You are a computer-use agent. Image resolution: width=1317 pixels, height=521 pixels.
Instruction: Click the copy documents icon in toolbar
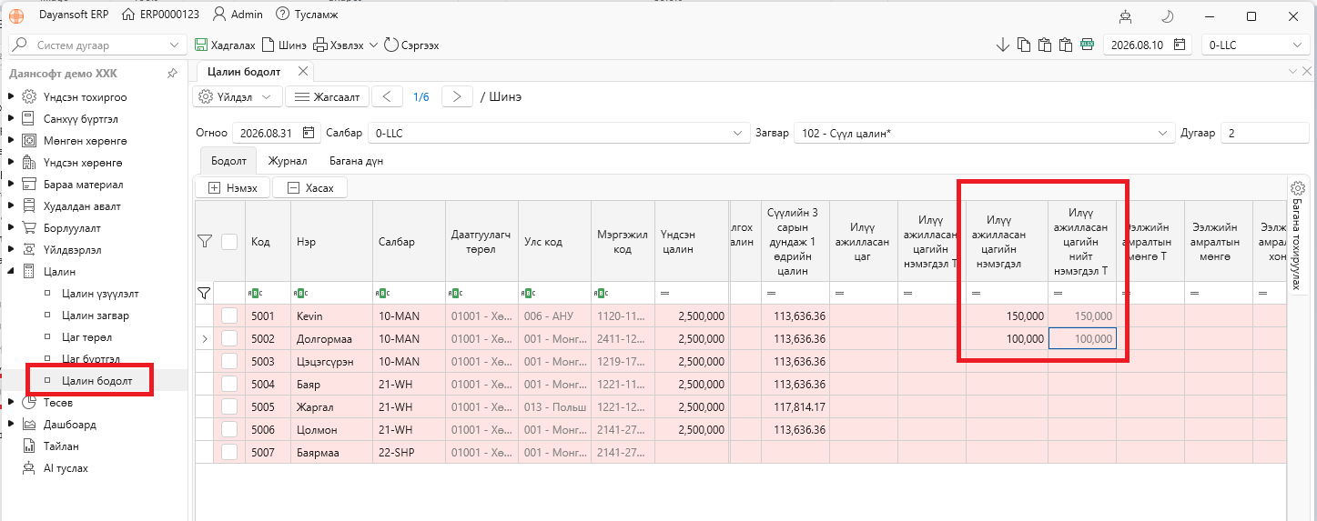1024,45
